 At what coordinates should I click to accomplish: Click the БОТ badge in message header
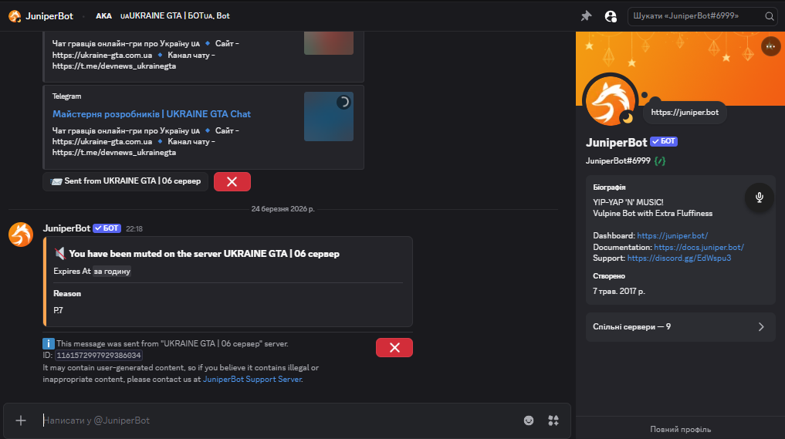[x=107, y=228]
